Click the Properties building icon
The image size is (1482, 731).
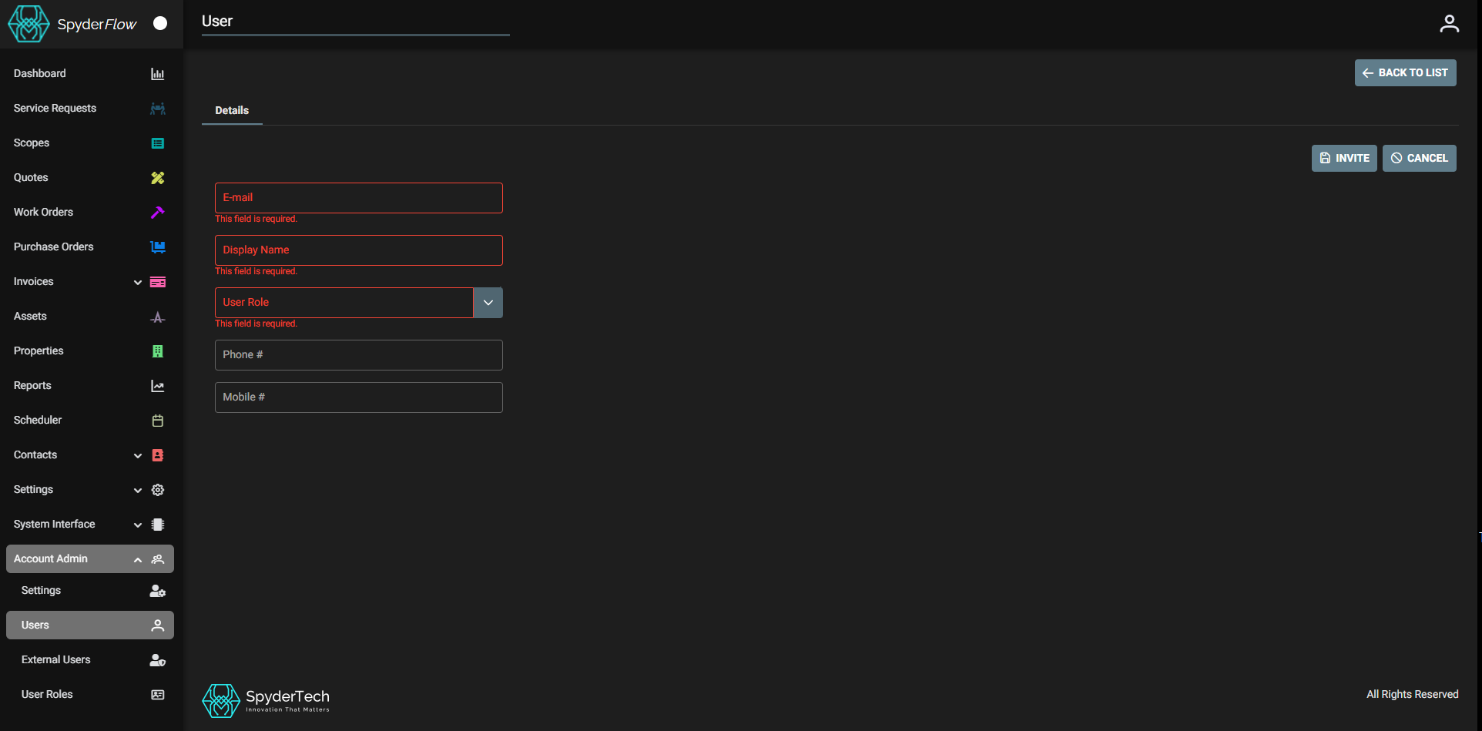pyautogui.click(x=157, y=351)
